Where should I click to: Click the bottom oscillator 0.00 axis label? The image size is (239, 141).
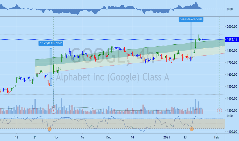coord(230,116)
